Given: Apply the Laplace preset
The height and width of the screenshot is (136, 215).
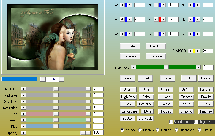Looking at the screenshot, I should click(206, 90).
